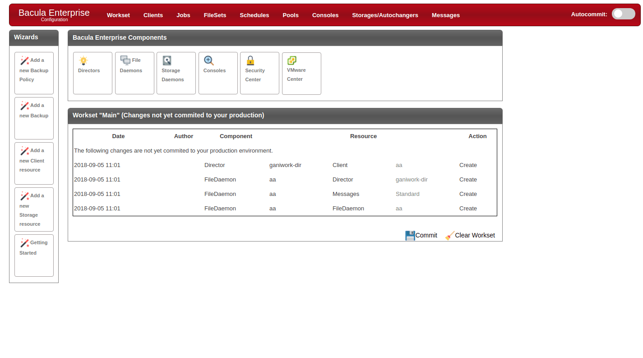
Task: Open the Security Center padlock icon
Action: [250, 60]
